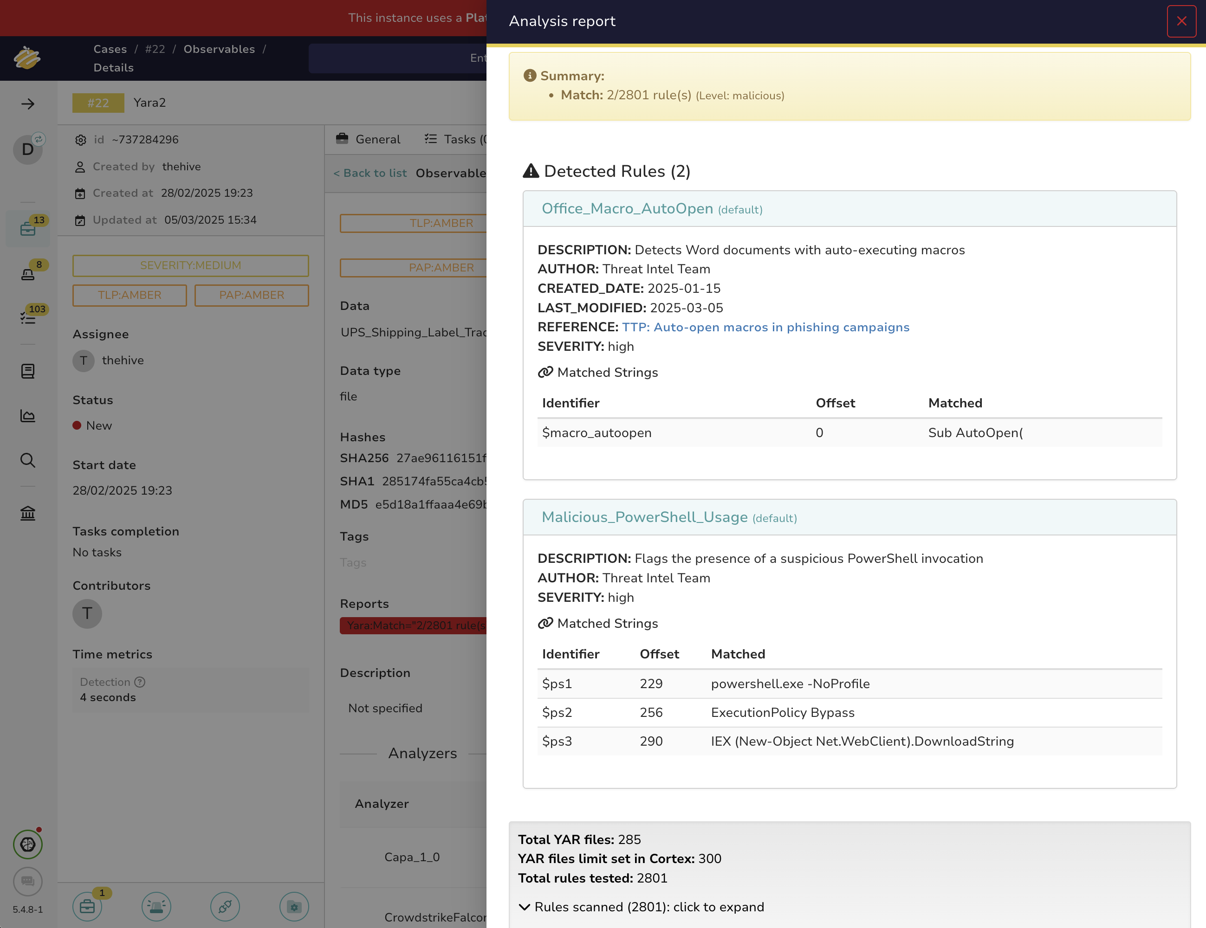
Task: Click TheHive logo in top bar
Action: tap(27, 58)
